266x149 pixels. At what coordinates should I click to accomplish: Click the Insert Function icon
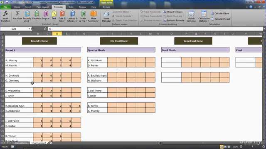point(5,16)
